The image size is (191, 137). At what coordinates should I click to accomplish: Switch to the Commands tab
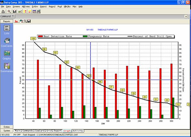click(x=27, y=131)
